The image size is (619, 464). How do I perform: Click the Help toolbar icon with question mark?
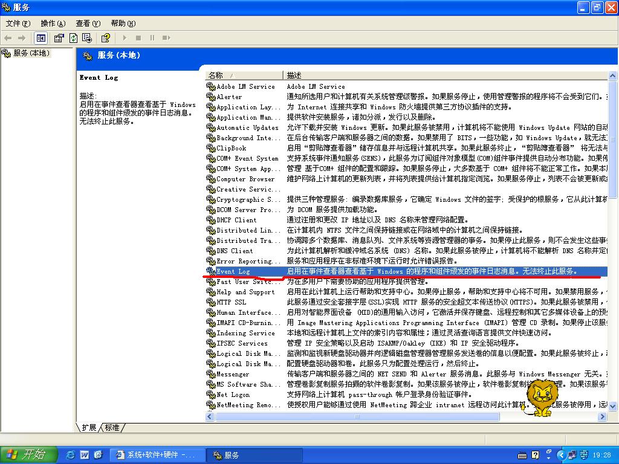(106, 38)
